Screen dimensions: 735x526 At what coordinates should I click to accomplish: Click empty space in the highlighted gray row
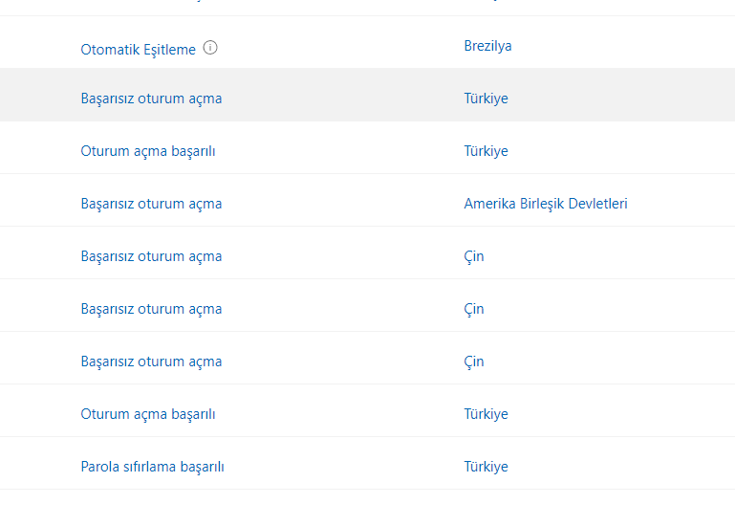tap(344, 96)
